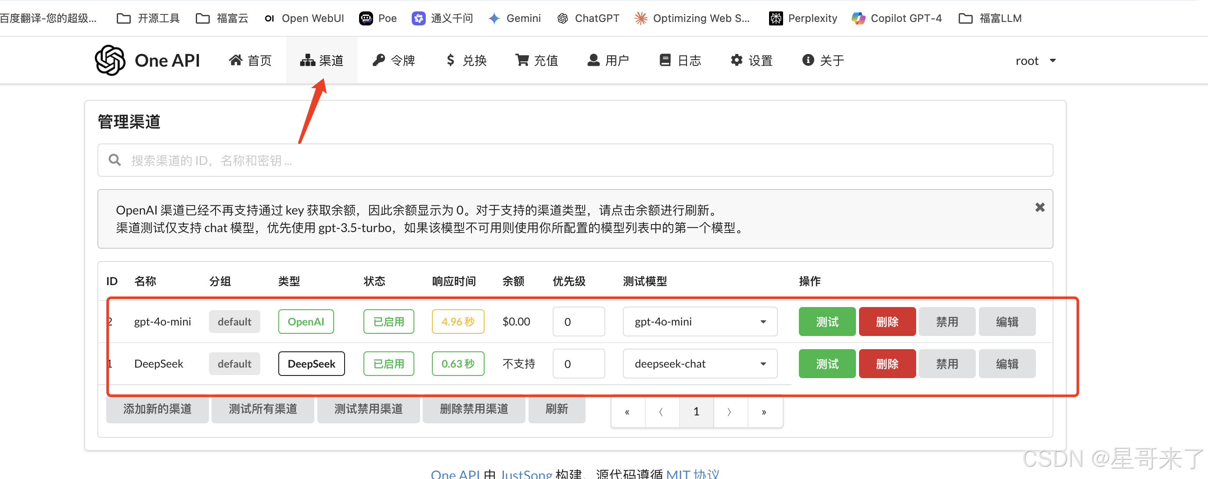The image size is (1208, 479).
Task: Switch to the 日志 logs tab
Action: pos(680,61)
